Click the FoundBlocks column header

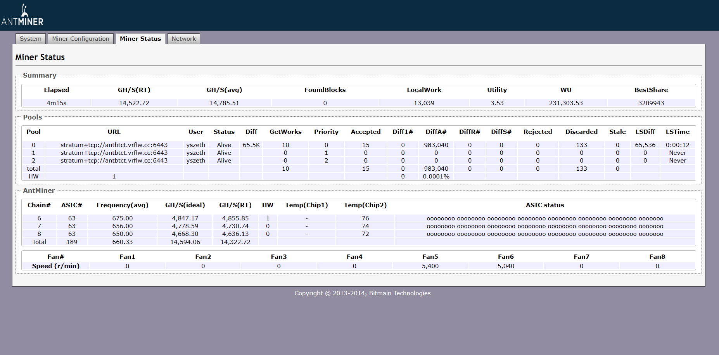click(325, 90)
